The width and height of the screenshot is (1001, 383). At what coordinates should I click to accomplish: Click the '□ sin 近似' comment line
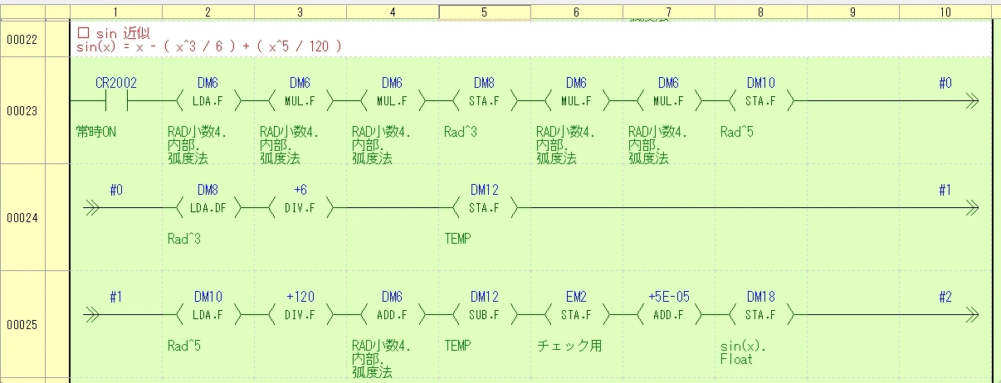click(113, 33)
